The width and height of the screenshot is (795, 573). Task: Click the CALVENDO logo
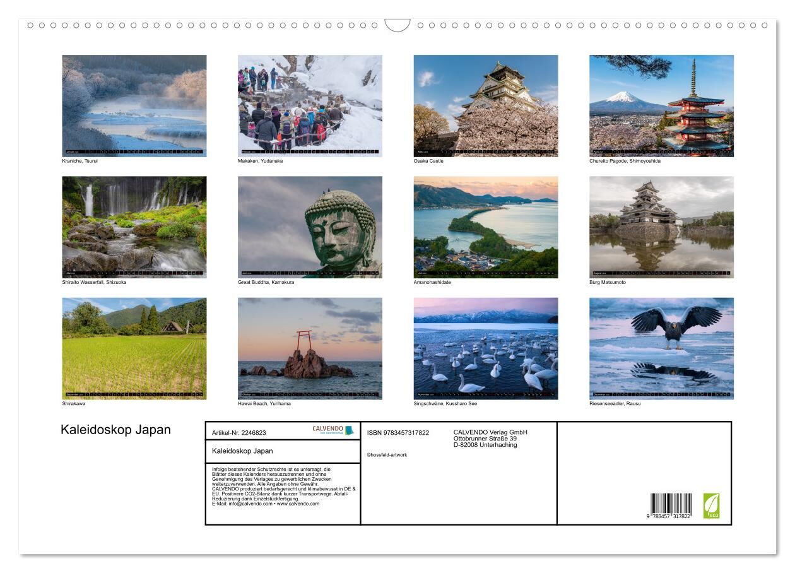click(x=333, y=430)
